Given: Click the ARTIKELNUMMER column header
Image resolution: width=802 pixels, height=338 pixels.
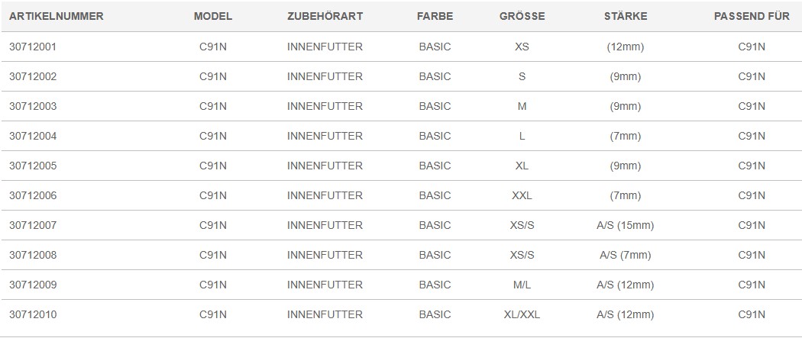Looking at the screenshot, I should coord(57,16).
